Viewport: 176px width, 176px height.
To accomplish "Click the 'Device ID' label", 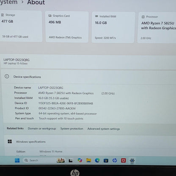I will [21, 103].
